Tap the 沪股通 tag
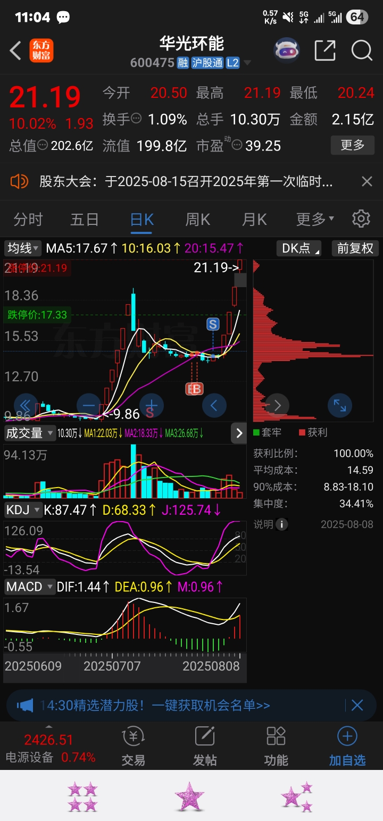Viewport: 383px width, 821px height. 207,63
